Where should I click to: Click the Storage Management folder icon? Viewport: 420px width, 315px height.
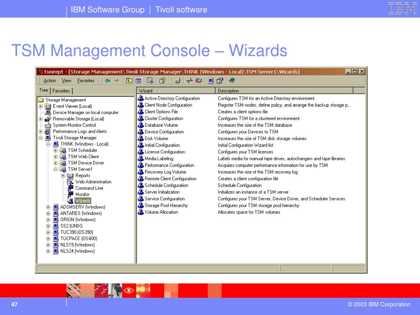tap(41, 100)
